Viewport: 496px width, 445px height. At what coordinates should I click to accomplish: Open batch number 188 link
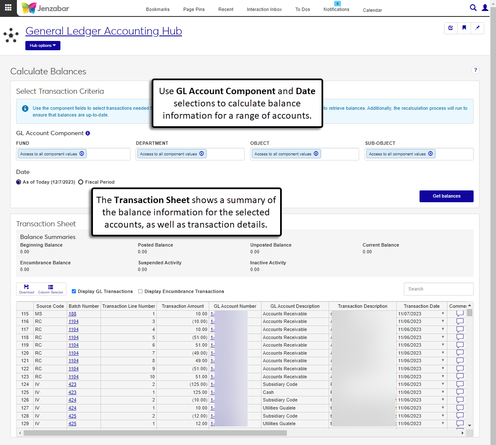pos(72,314)
